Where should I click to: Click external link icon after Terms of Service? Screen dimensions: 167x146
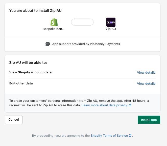130,135
